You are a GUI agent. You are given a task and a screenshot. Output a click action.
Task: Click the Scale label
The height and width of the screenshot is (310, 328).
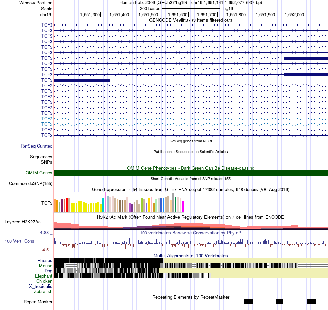[x=47, y=9]
